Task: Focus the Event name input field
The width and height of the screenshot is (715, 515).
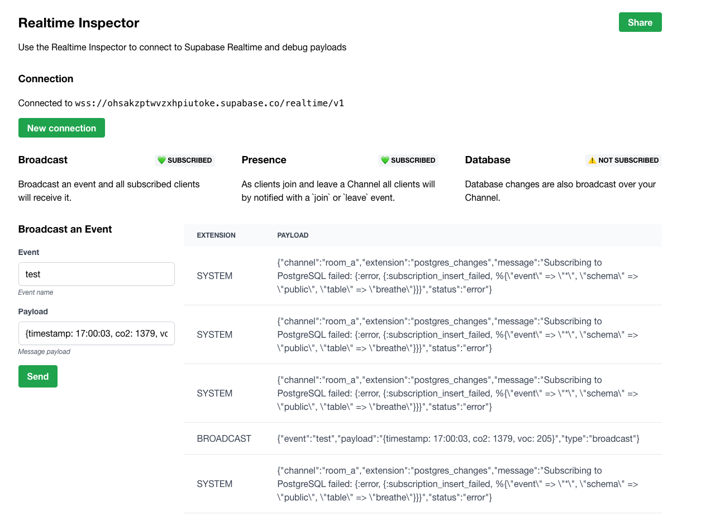Action: (x=96, y=274)
